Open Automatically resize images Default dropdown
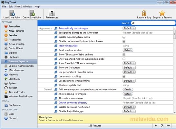The image size is (176, 129). coord(129,28)
